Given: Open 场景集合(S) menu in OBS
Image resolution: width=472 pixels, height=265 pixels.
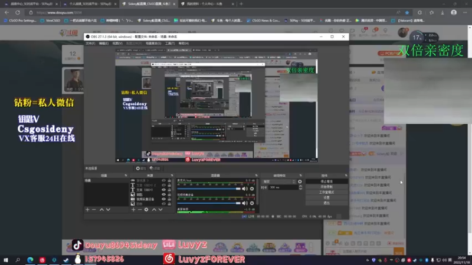Looking at the screenshot, I should (x=153, y=44).
